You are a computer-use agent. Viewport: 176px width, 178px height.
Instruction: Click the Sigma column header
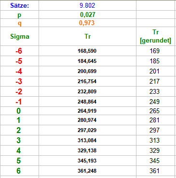coord(19,36)
